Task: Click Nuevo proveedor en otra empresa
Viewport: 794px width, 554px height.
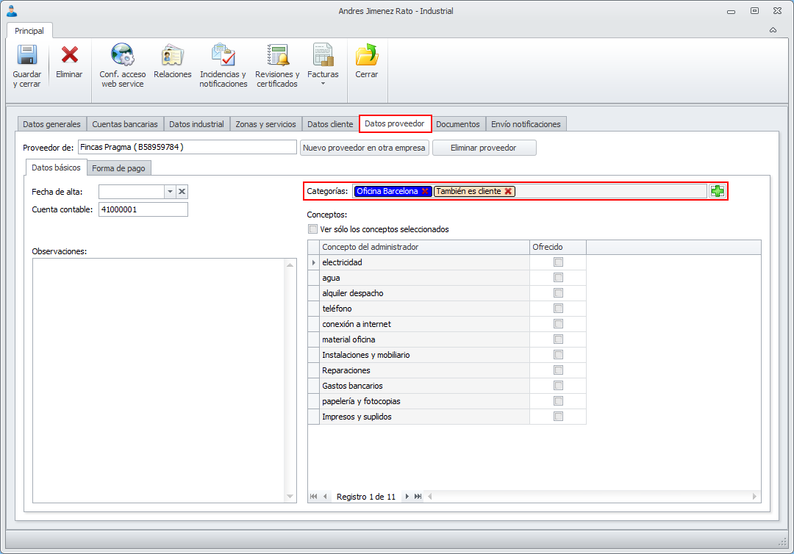Action: [x=365, y=148]
